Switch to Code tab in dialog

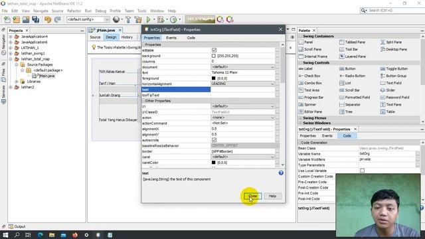point(191,38)
